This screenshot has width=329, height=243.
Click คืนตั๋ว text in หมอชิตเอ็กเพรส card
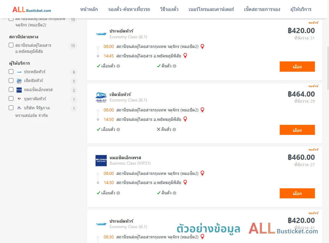[166, 193]
